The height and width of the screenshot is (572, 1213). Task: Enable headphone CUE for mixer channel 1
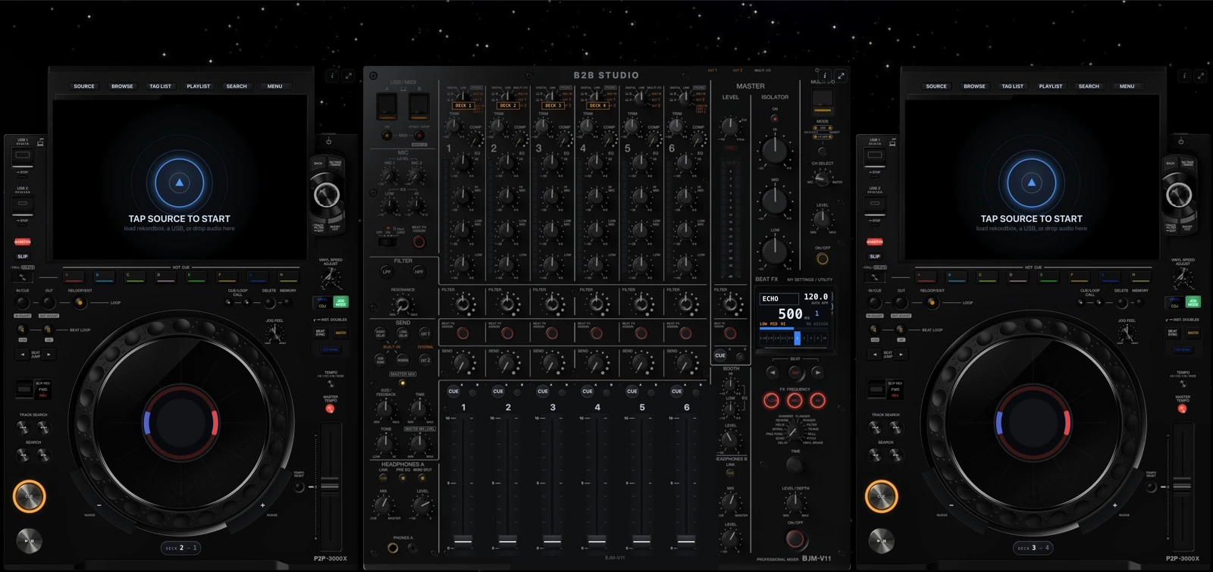(453, 392)
